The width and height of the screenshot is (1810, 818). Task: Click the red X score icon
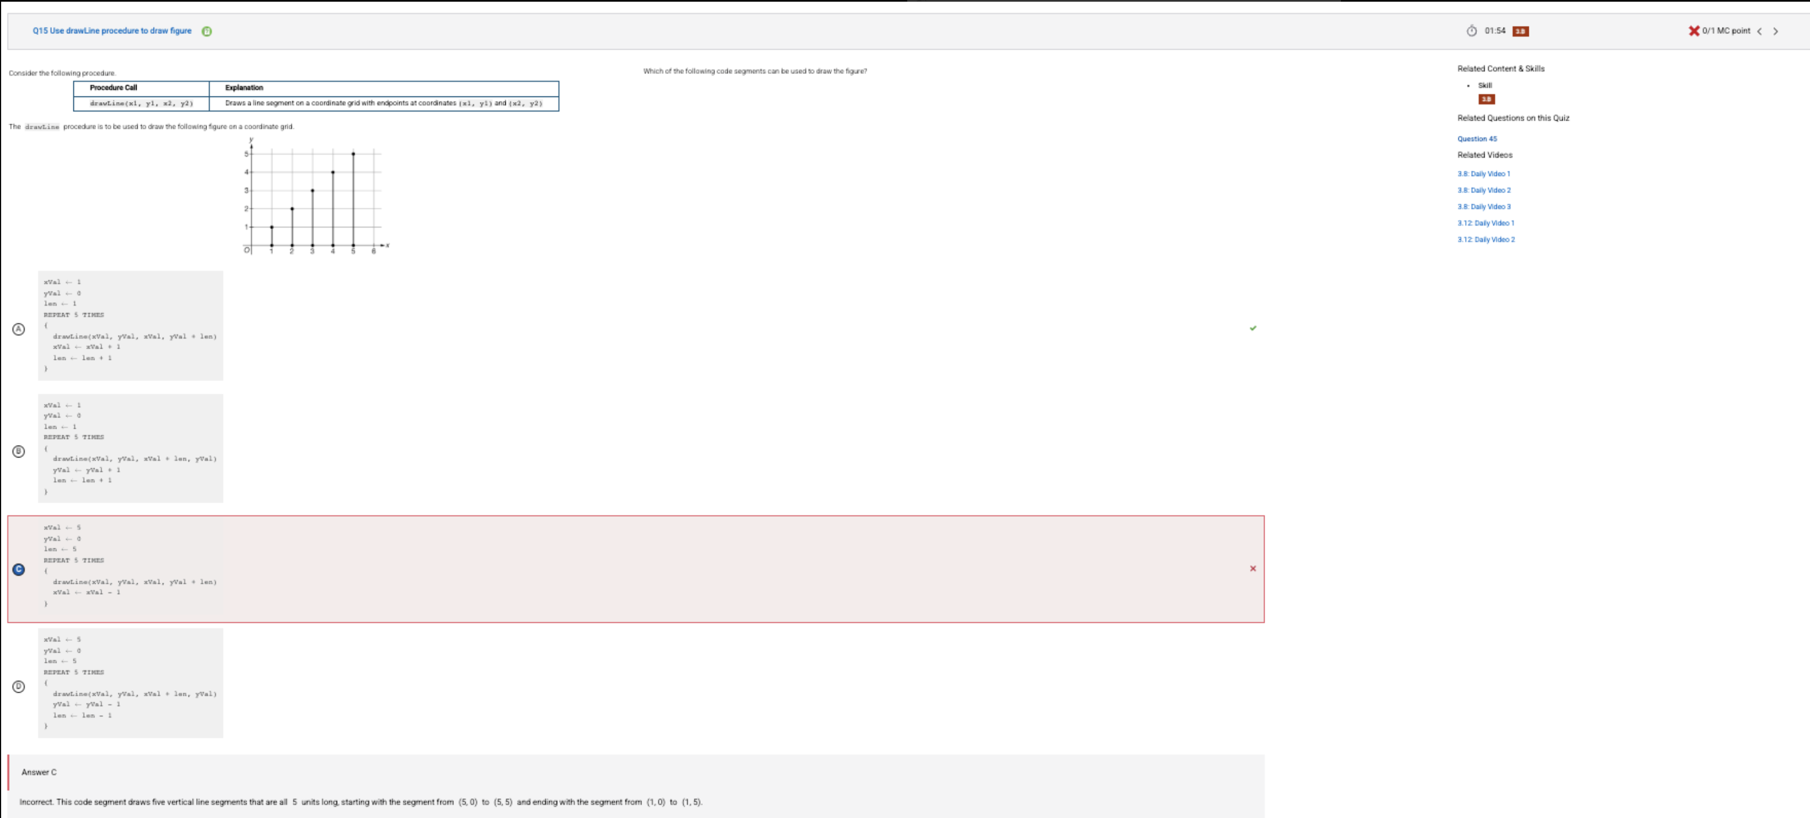tap(1693, 31)
